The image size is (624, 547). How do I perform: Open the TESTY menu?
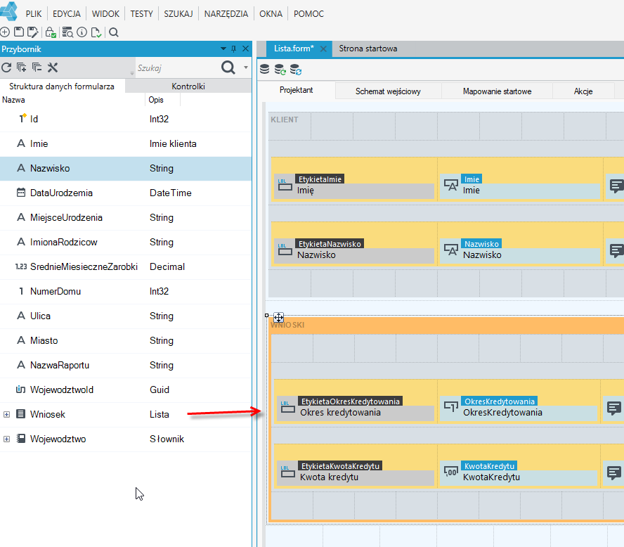click(x=142, y=14)
